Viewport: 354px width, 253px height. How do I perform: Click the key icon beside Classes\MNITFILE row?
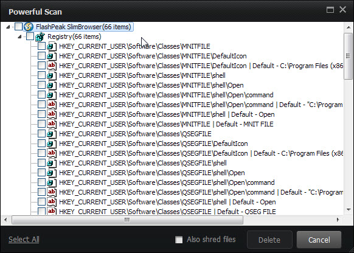coord(52,46)
